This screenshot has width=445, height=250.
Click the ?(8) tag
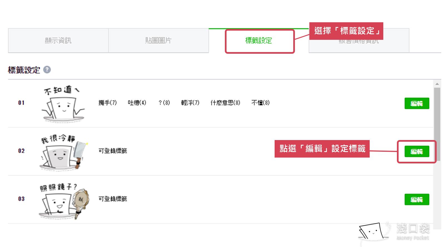point(164,103)
